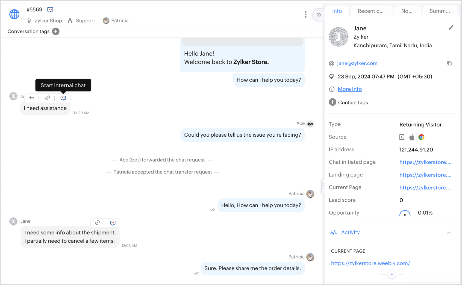Open the Recent conversations tab
This screenshot has width=462, height=285.
point(370,11)
